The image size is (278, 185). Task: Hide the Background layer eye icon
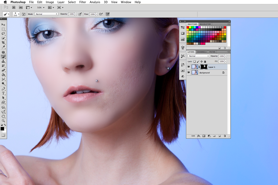coord(189,73)
